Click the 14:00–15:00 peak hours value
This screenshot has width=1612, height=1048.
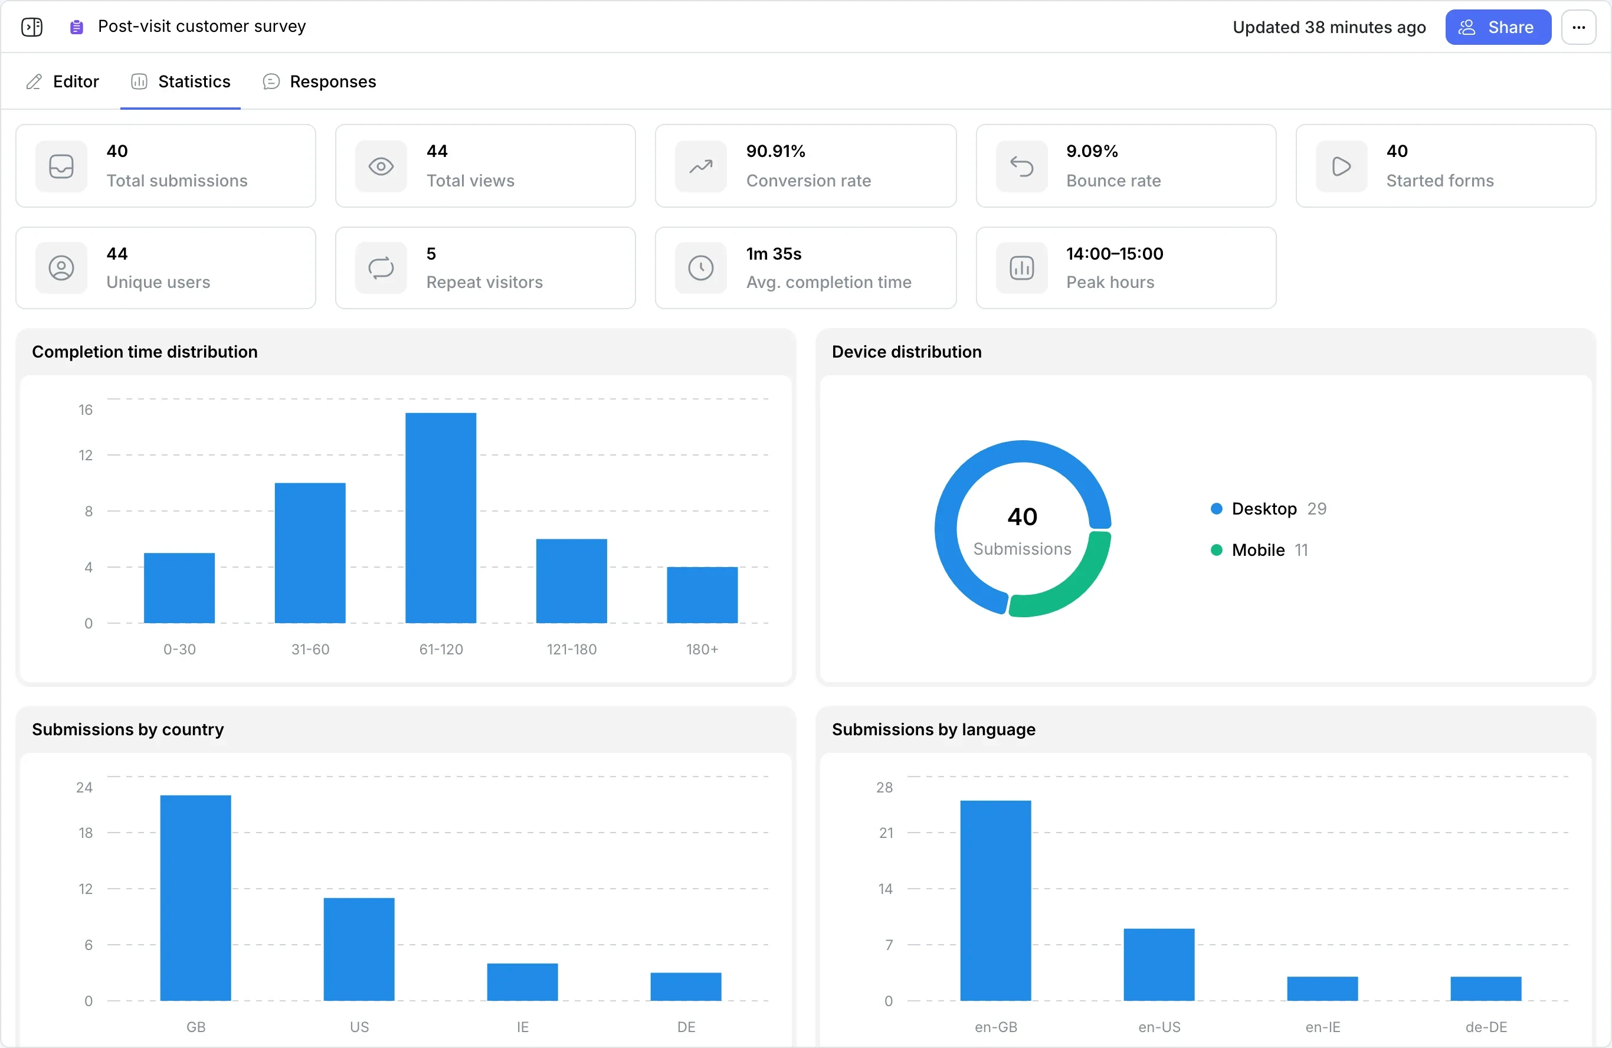[1115, 253]
